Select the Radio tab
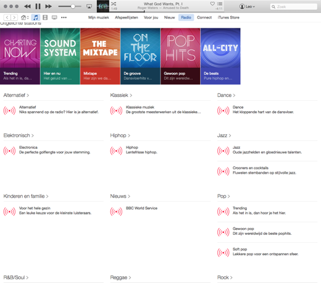The height and width of the screenshot is (283, 321). (186, 17)
